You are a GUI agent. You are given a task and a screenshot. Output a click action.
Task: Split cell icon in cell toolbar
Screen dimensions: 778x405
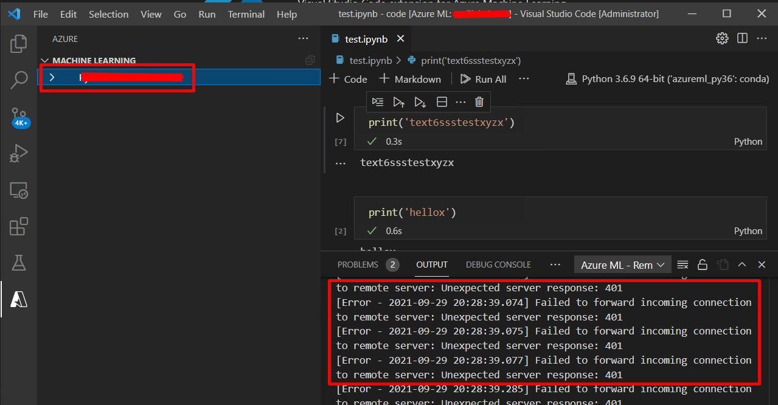pos(442,102)
